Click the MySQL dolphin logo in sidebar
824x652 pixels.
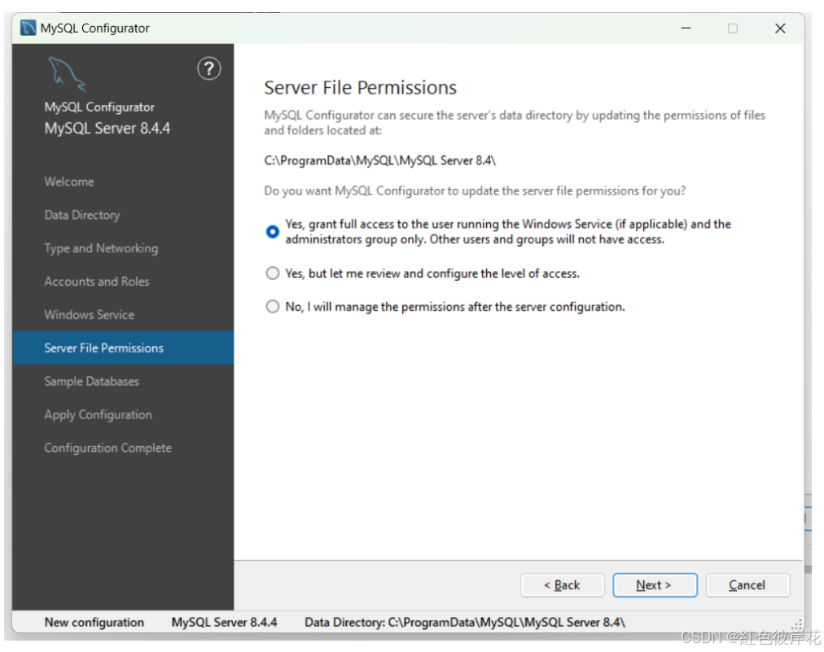(67, 75)
